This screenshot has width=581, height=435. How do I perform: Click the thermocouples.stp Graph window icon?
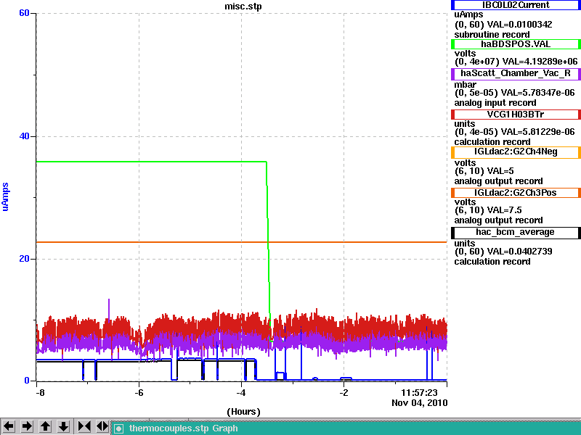(x=118, y=428)
